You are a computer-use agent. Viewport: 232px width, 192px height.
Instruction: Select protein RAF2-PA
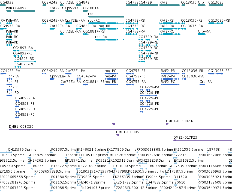click(x=170, y=79)
